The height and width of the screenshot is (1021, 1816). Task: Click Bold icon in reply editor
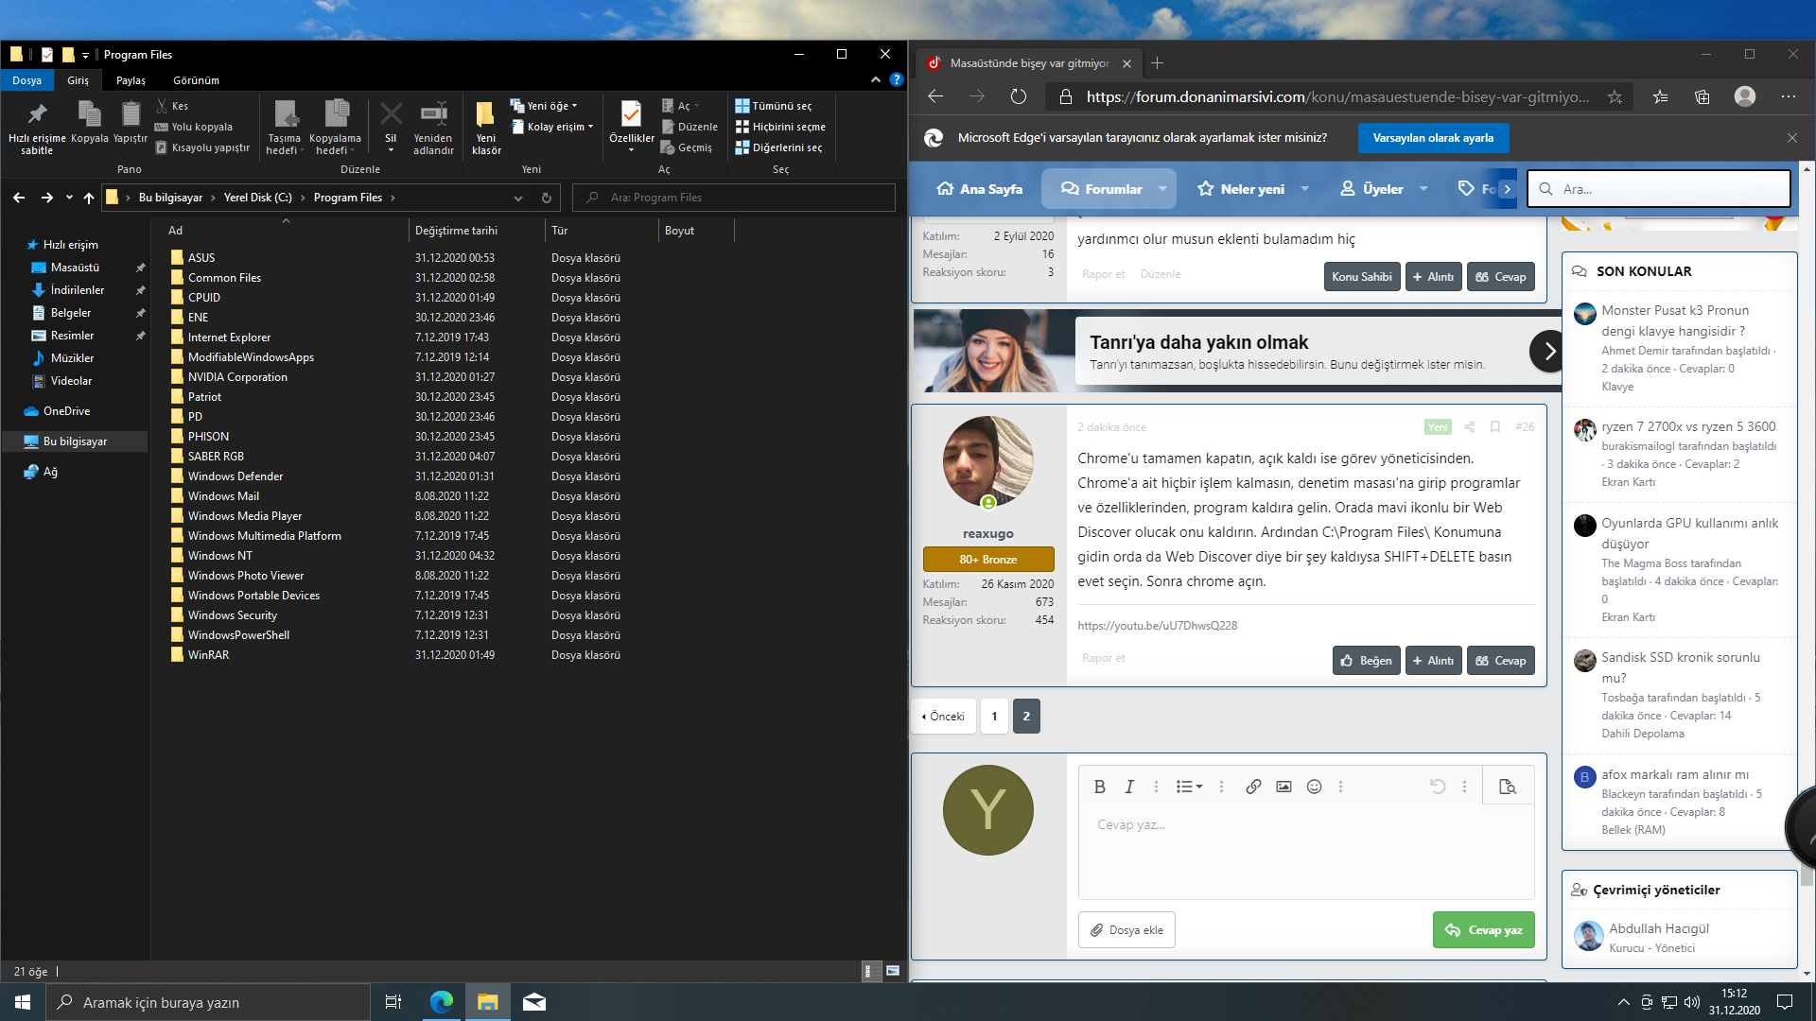(x=1099, y=787)
